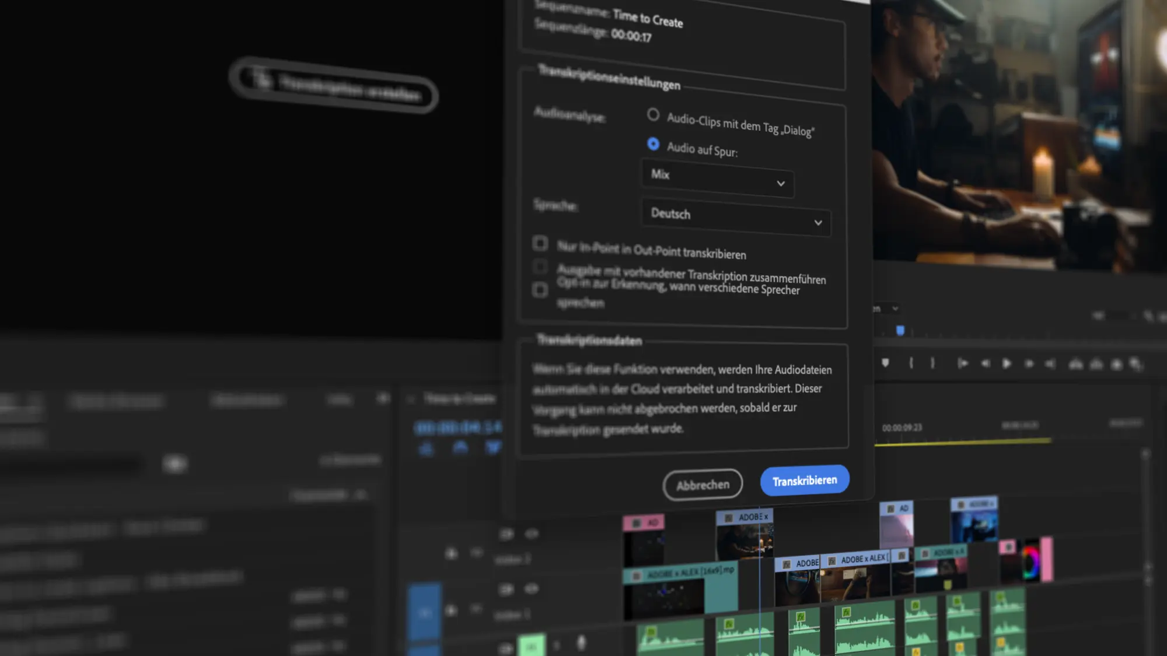Click the Step Back one frame icon

986,363
